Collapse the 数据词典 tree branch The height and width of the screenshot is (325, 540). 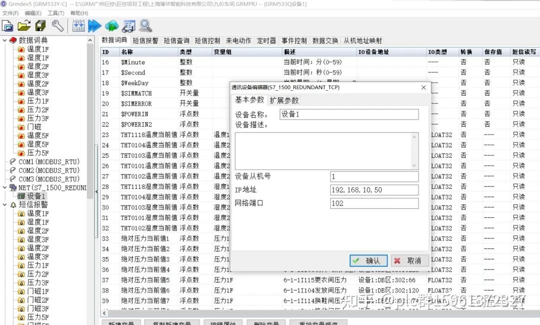pos(5,40)
